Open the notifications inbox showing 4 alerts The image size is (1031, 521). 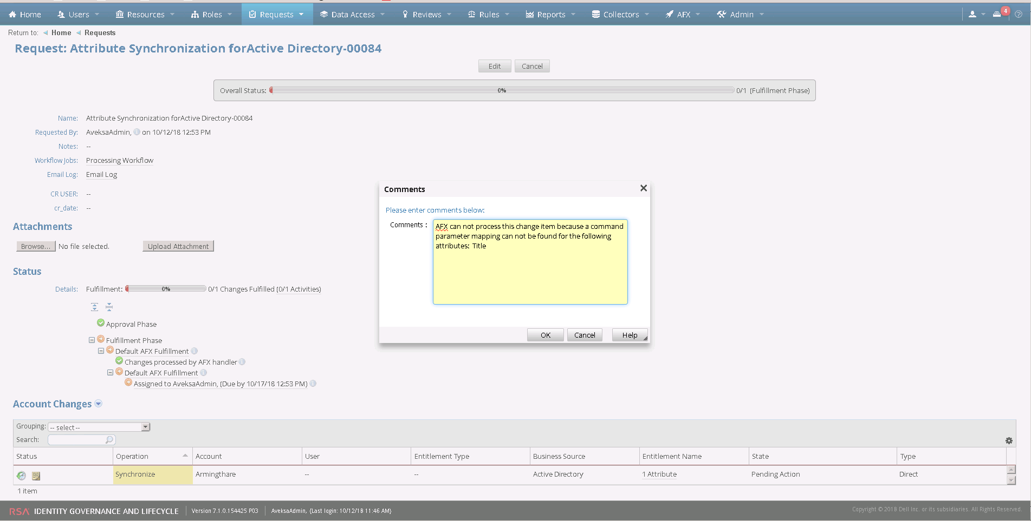pos(997,14)
